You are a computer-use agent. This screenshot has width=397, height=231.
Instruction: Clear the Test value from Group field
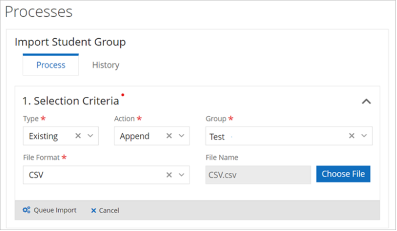[351, 136]
